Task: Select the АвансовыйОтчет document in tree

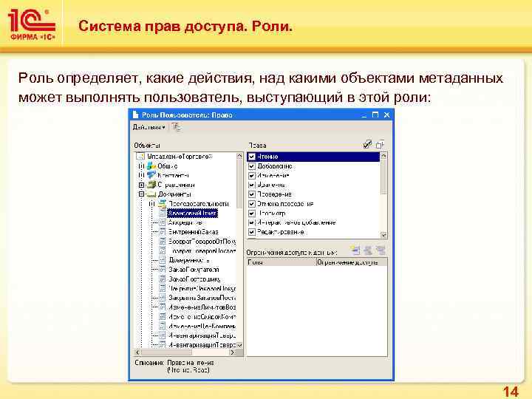Action: [x=192, y=213]
